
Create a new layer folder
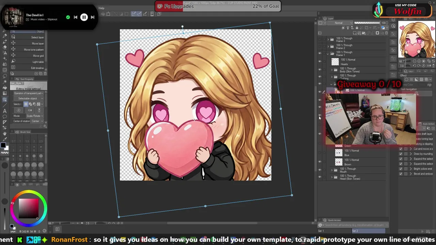363,33
